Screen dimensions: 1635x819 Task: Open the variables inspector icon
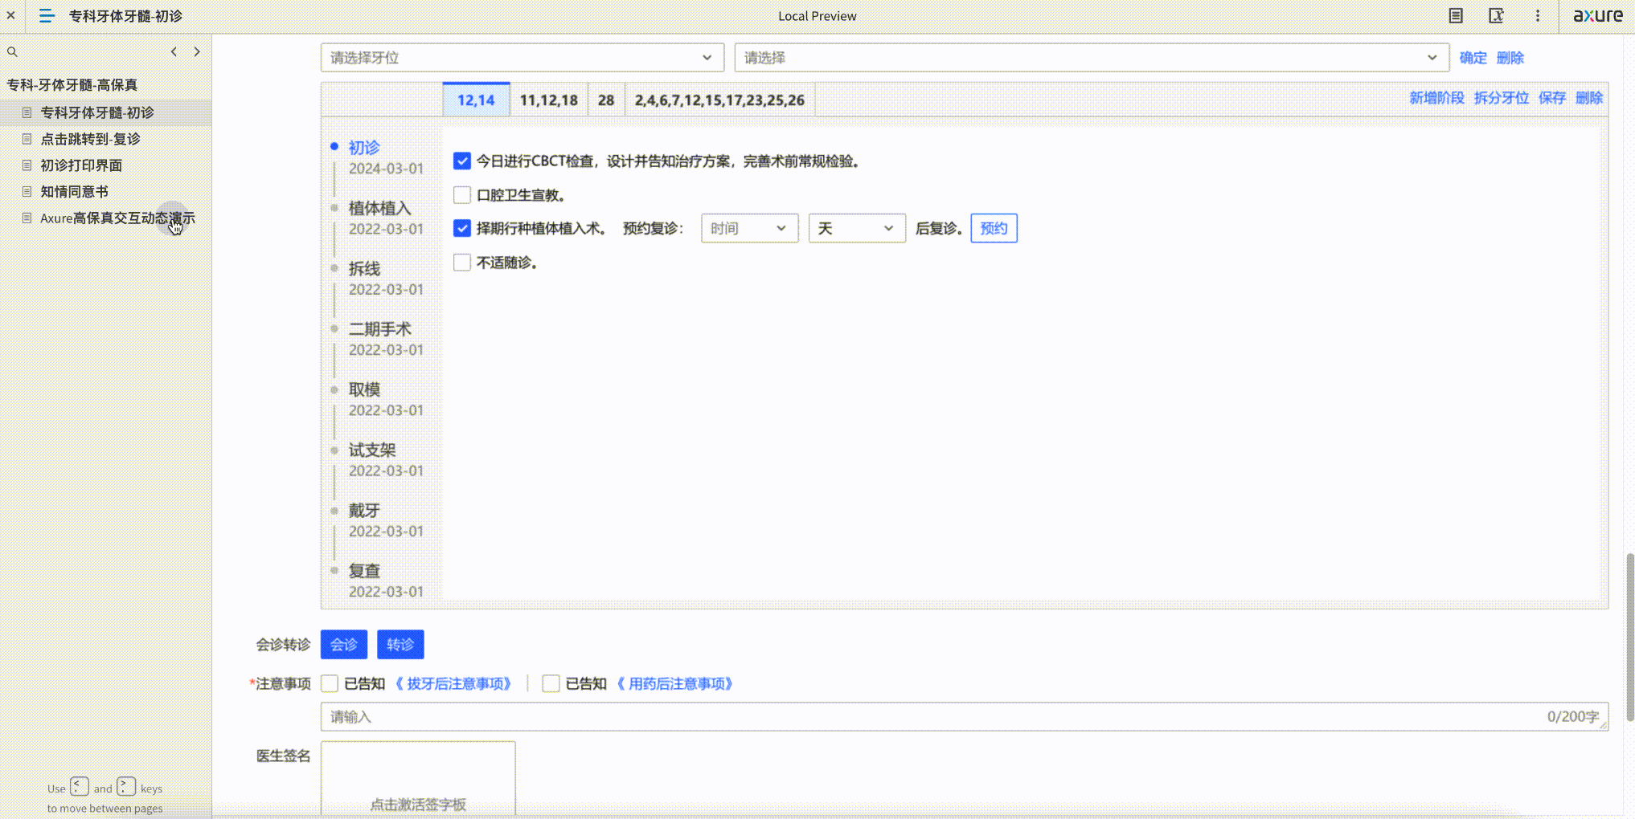1496,15
